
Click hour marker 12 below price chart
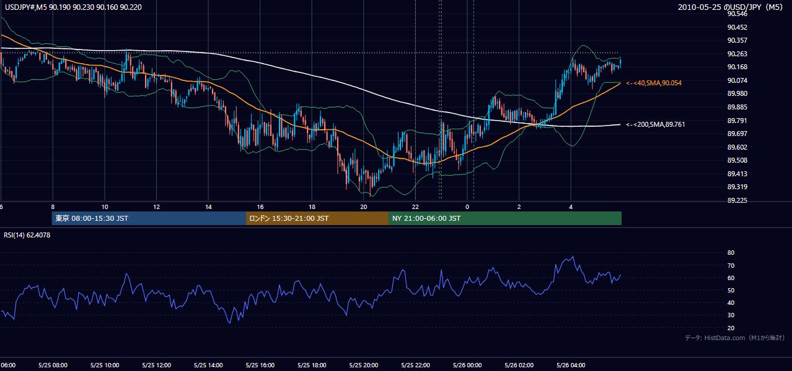click(156, 207)
